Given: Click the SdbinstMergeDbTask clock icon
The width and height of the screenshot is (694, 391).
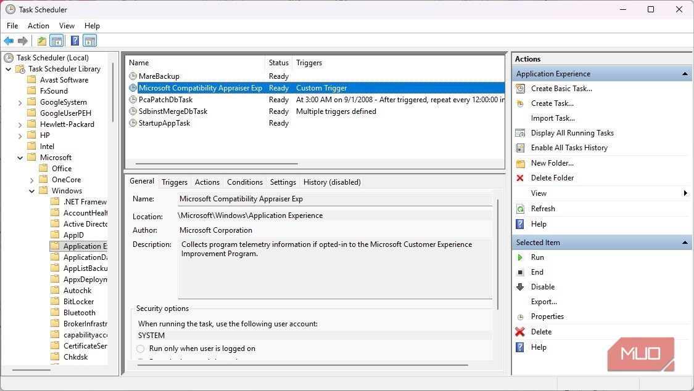Looking at the screenshot, I should pyautogui.click(x=133, y=111).
